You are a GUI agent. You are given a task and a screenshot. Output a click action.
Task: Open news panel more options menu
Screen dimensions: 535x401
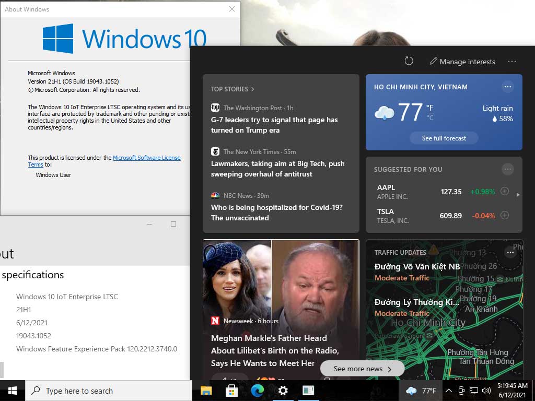(512, 62)
